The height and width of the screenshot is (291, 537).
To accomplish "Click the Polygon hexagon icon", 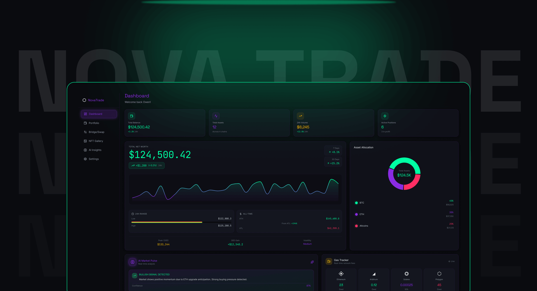I will coord(439,274).
